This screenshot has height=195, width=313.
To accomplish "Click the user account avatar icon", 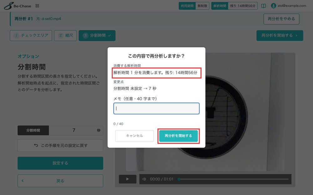I will 273,6.
